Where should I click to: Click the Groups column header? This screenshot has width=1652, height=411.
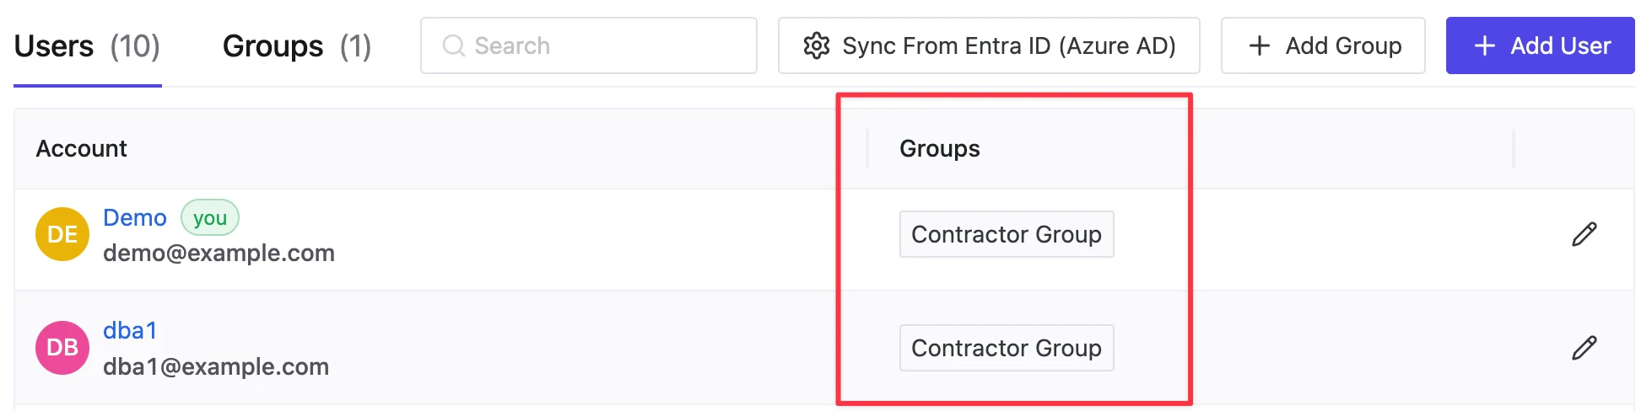[939, 148]
